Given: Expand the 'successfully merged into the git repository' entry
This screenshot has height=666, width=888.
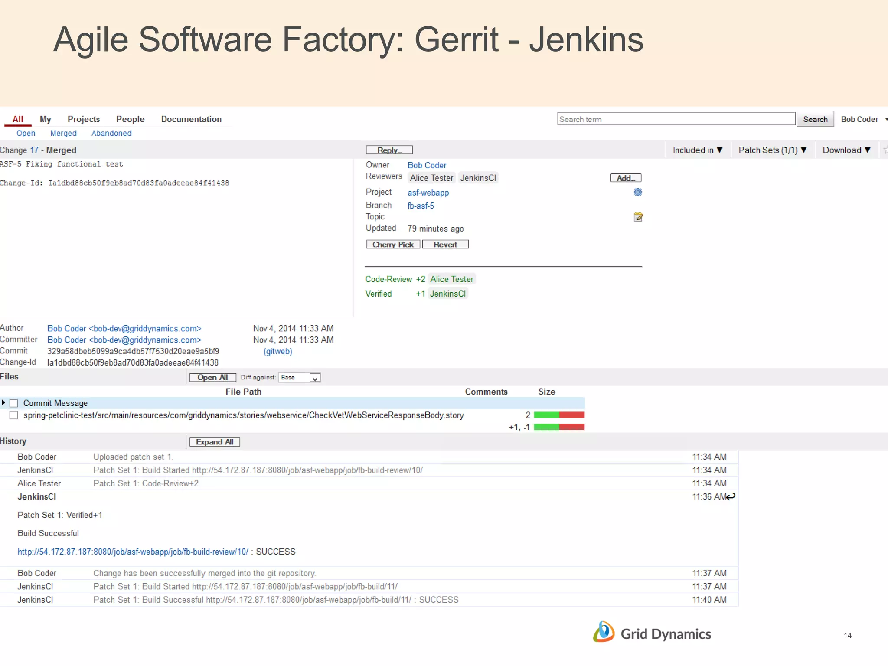Looking at the screenshot, I should tap(369, 573).
